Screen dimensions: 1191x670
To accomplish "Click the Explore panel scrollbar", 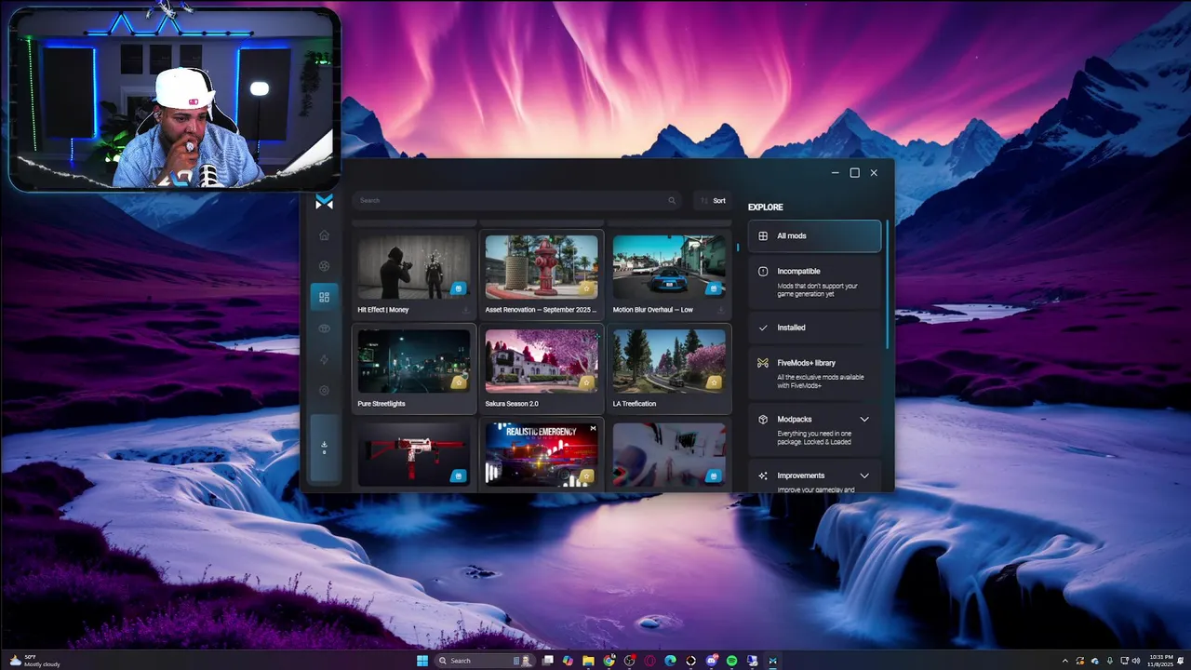I will tap(888, 285).
